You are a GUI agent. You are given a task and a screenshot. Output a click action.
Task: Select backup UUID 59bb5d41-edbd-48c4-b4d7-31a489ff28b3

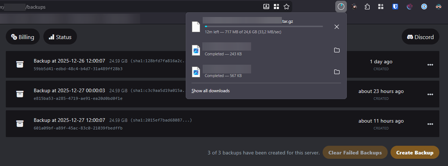78,69
